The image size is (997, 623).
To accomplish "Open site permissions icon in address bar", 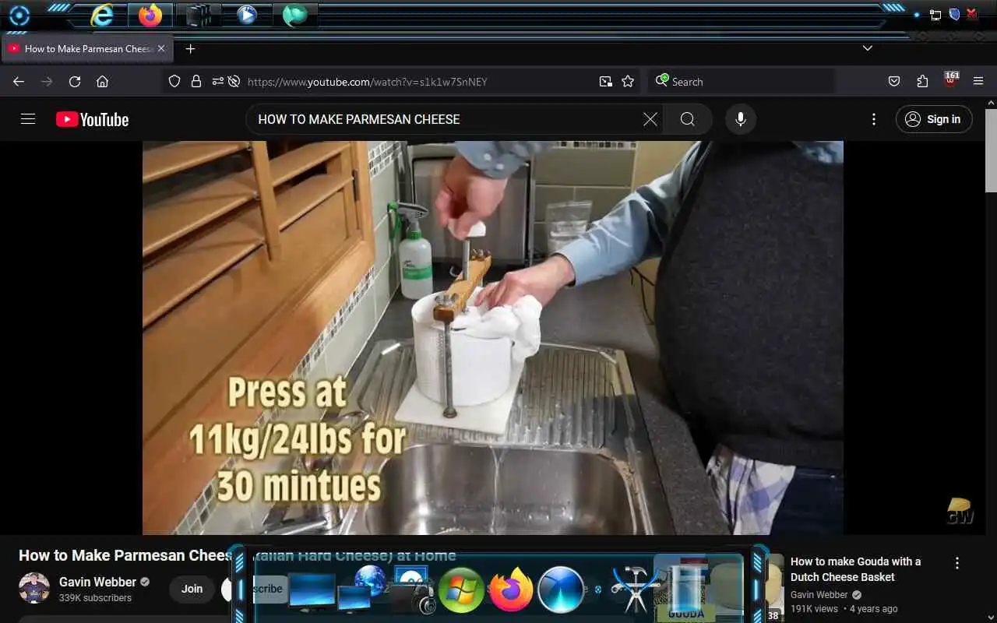I will (217, 81).
